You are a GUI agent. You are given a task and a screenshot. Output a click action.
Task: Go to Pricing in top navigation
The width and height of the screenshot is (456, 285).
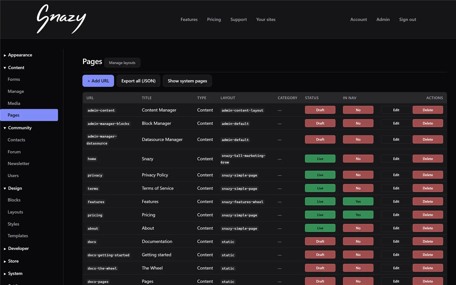pyautogui.click(x=214, y=19)
